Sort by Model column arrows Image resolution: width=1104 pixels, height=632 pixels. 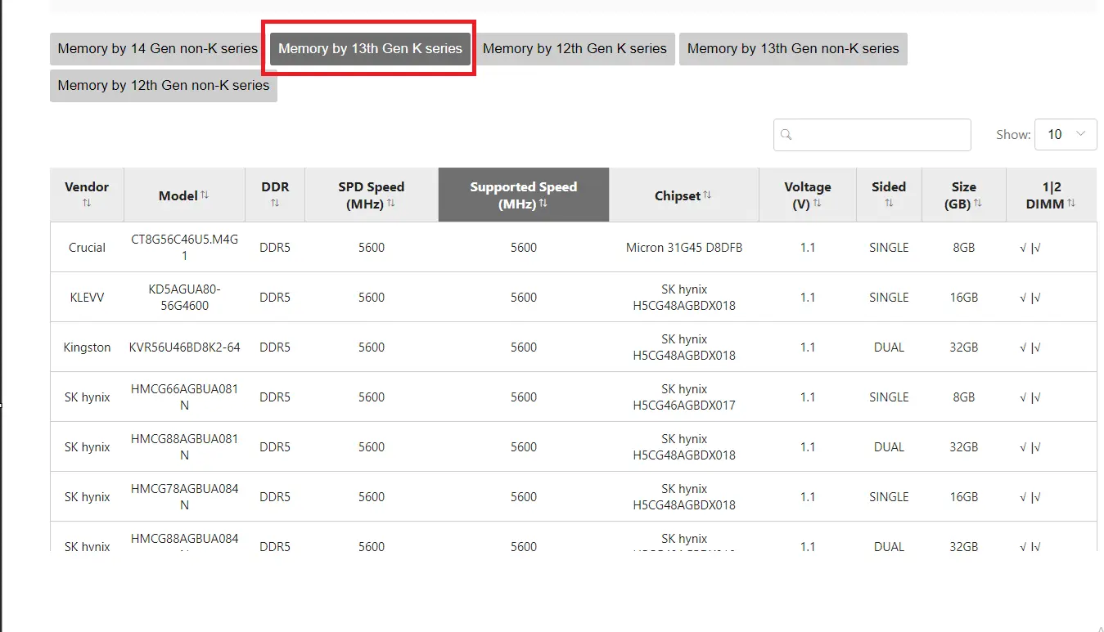click(205, 195)
